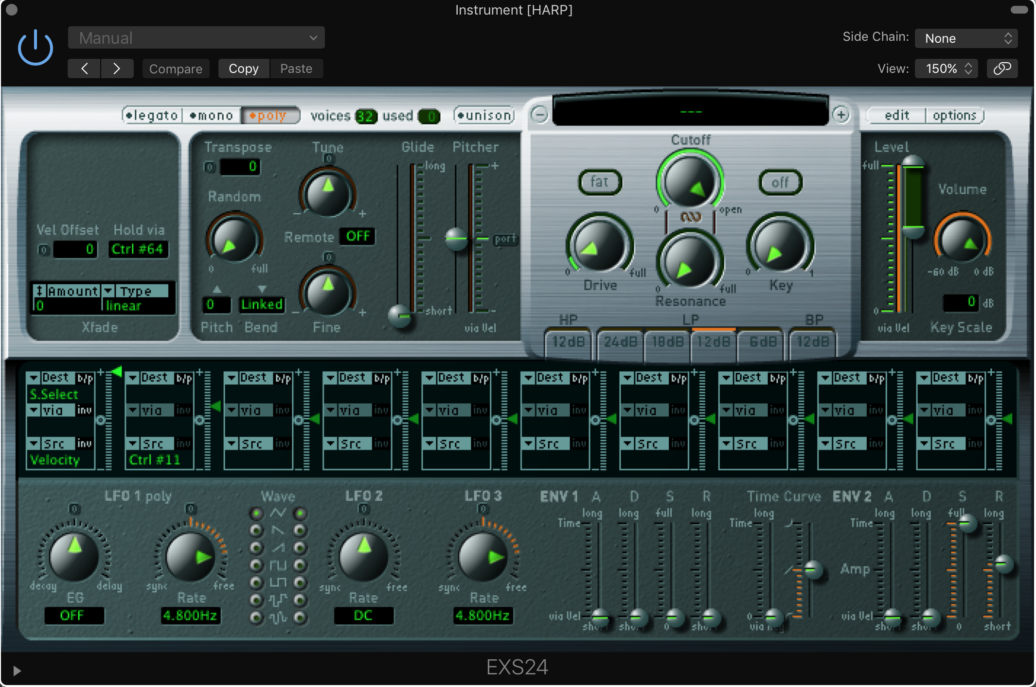The image size is (1036, 687).
Task: Click the minus button beside instrument display
Action: (x=539, y=115)
